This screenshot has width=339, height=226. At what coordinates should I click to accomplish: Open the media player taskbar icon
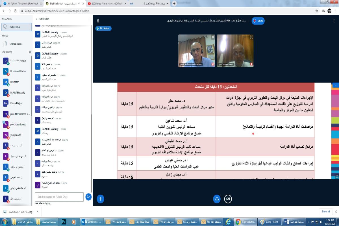point(73,222)
